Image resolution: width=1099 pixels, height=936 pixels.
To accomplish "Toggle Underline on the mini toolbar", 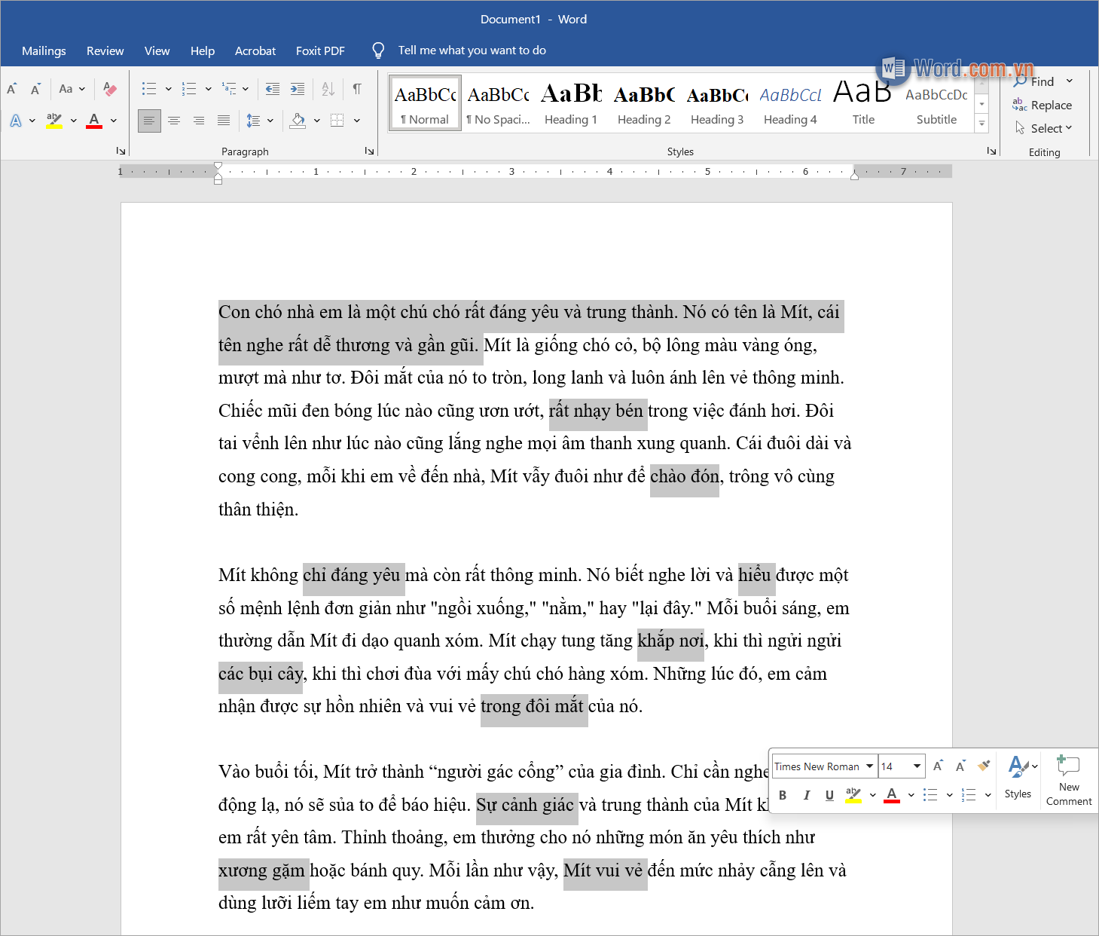I will [x=829, y=795].
